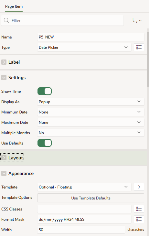Open the Multiple Months dropdown
This screenshot has height=236, width=149.
tap(90, 133)
